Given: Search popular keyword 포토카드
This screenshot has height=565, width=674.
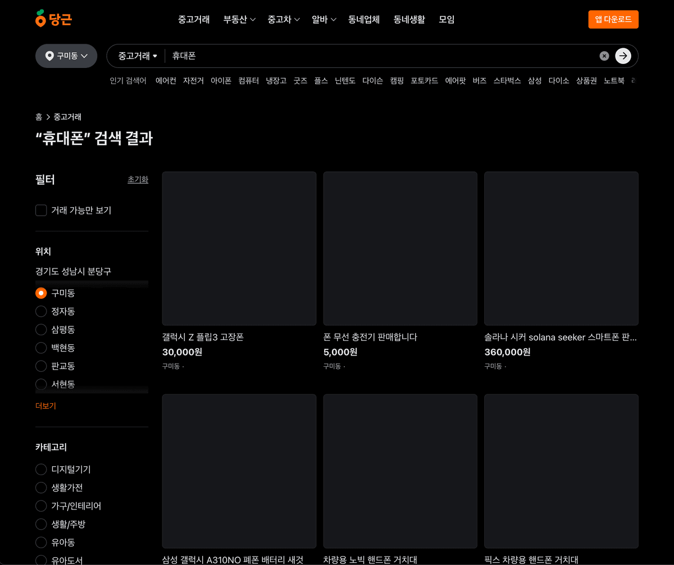Looking at the screenshot, I should (424, 81).
